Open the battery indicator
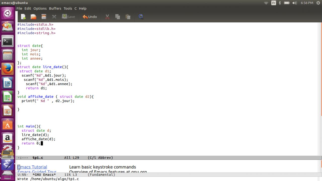The height and width of the screenshot is (181, 322). (287, 3)
